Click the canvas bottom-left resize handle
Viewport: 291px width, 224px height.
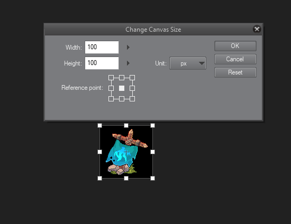pos(99,178)
